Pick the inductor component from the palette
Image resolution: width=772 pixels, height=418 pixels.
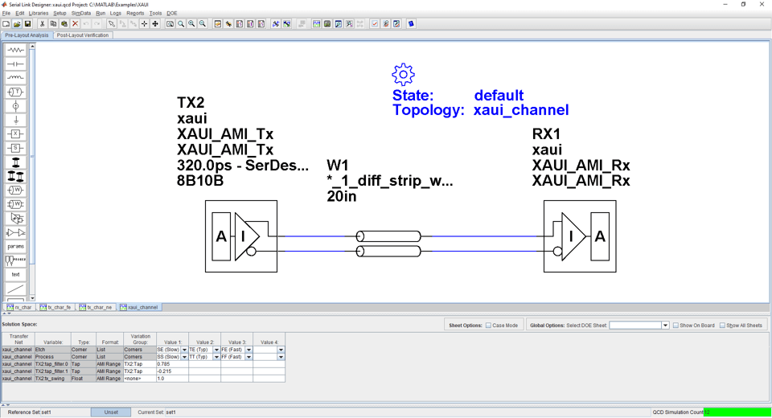15,78
